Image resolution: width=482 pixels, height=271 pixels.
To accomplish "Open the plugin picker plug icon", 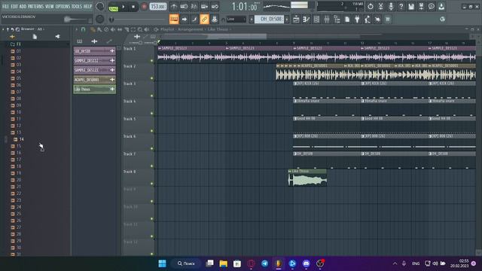I will coord(357,20).
